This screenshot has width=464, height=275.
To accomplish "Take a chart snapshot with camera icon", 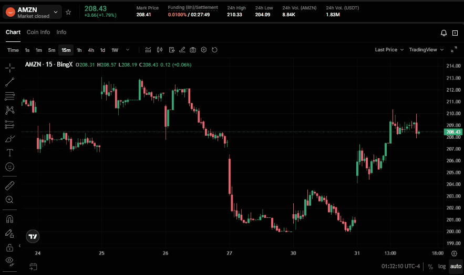I will (193, 50).
